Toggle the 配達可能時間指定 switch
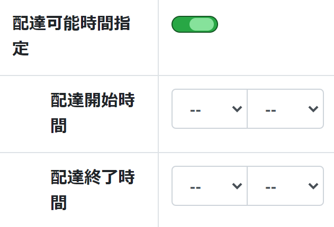The width and height of the screenshot is (334, 227). 194,24
